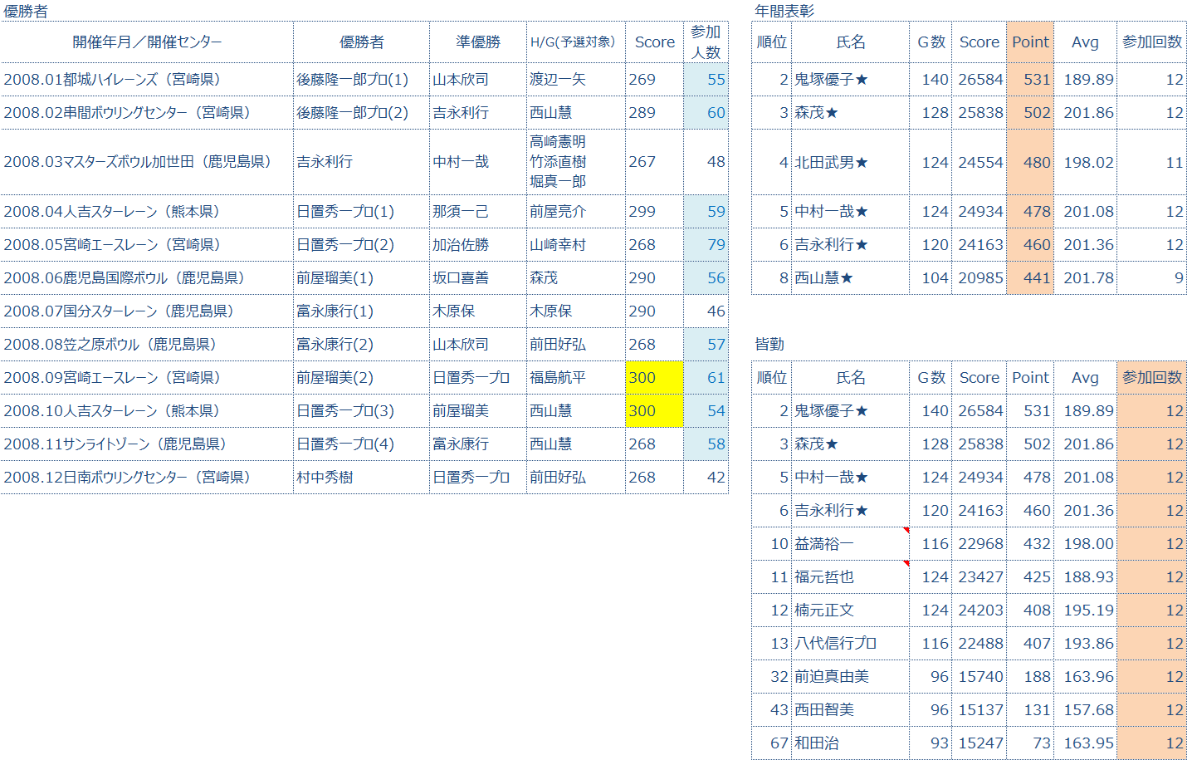Select 楠元正文 in the 皆勤 table

(850, 610)
